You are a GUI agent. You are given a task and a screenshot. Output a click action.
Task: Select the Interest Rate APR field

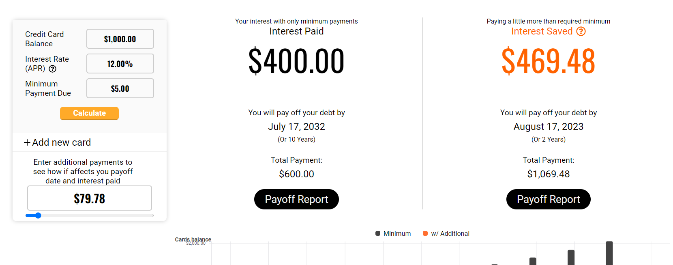click(120, 63)
